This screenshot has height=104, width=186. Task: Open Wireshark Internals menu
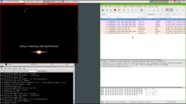click(x=151, y=6)
